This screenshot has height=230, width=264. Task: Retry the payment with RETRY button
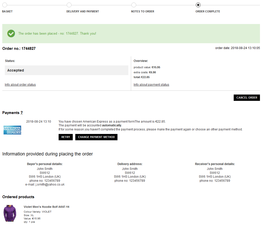click(x=66, y=137)
